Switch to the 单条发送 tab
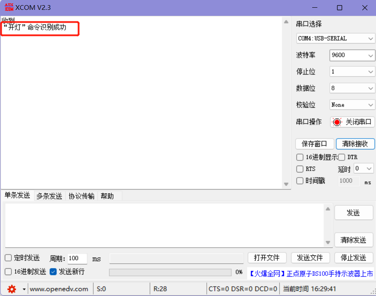 pyautogui.click(x=17, y=195)
